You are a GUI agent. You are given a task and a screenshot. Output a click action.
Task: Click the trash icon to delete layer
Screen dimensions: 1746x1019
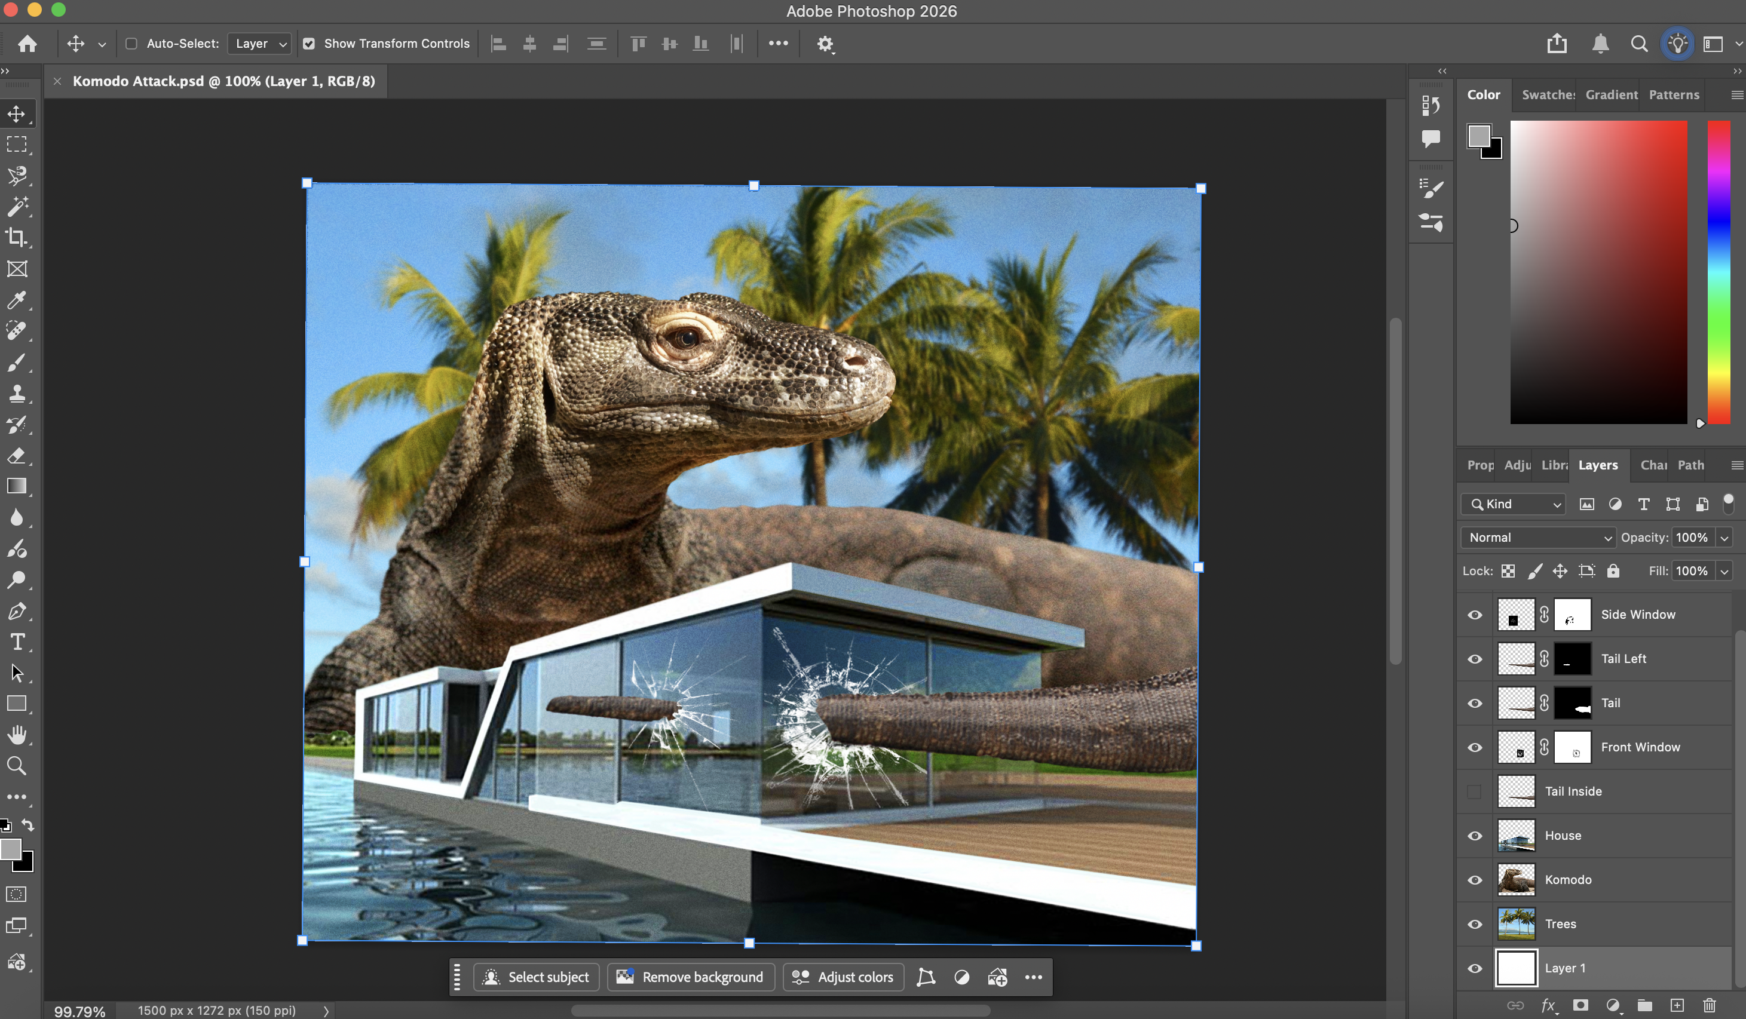1710,1005
